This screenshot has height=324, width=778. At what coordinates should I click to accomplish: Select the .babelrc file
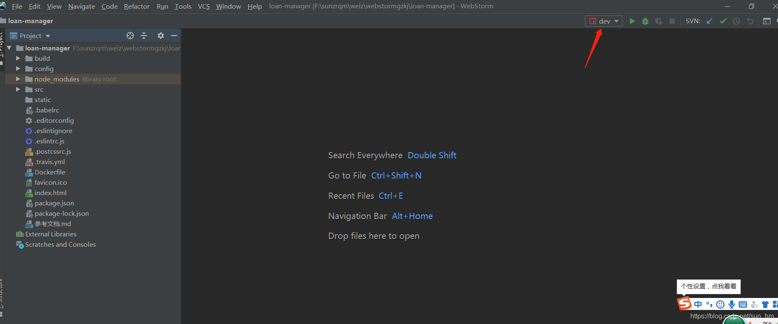42,110
